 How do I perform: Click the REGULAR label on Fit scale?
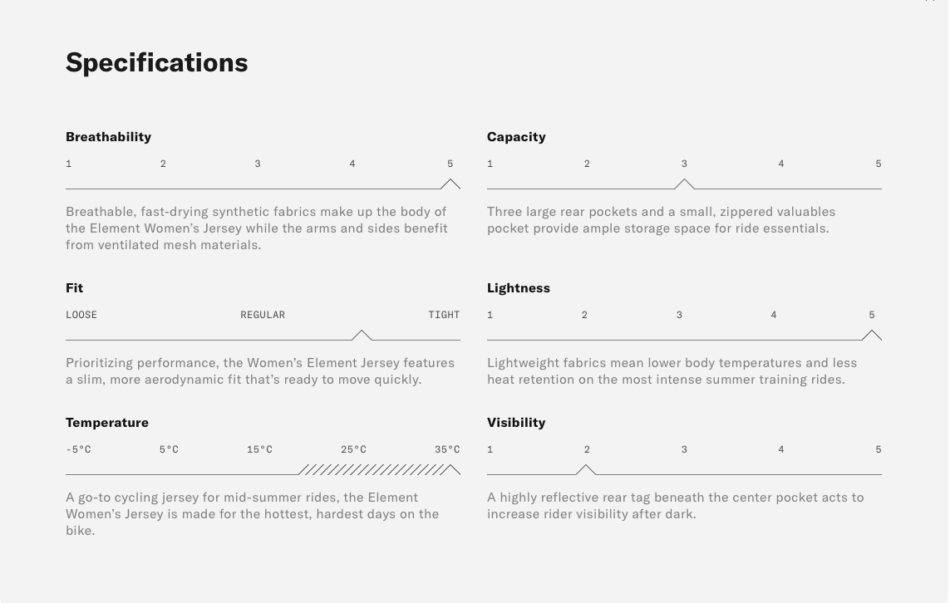pyautogui.click(x=263, y=315)
